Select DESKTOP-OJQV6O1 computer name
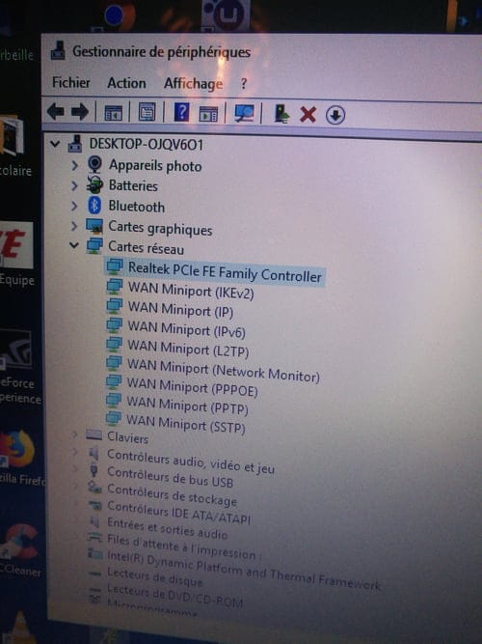482x644 pixels. click(146, 144)
